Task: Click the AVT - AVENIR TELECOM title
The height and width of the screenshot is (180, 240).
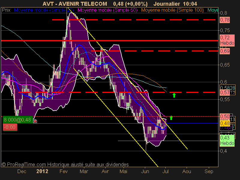Action: 75,4
